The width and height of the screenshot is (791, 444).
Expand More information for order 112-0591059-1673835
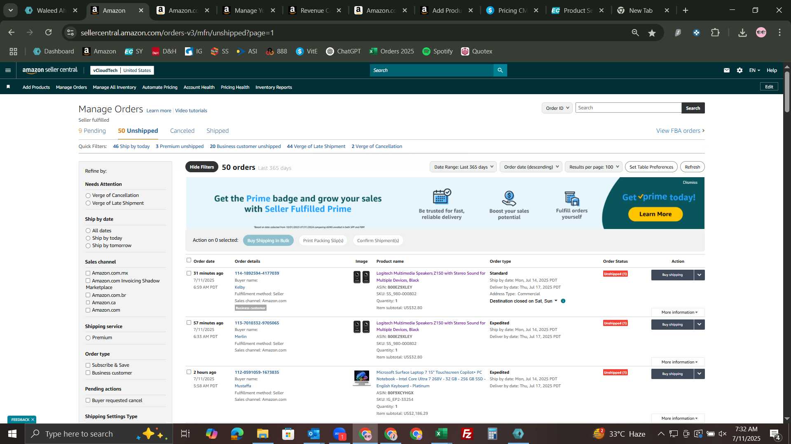pyautogui.click(x=679, y=418)
